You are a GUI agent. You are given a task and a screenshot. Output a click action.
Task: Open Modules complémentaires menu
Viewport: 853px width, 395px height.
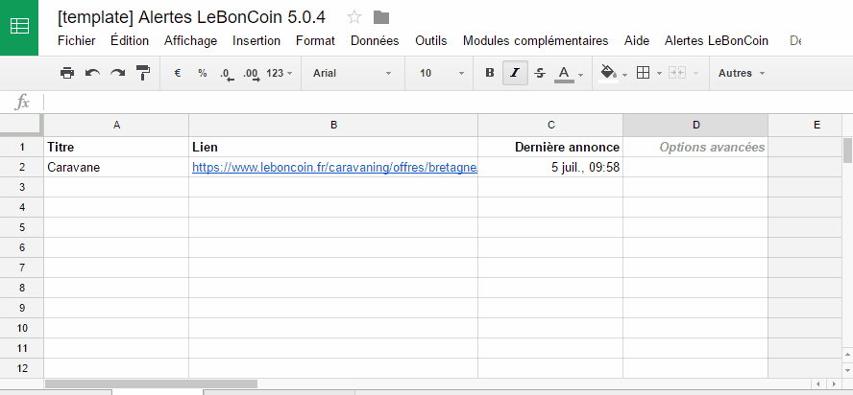(x=535, y=41)
